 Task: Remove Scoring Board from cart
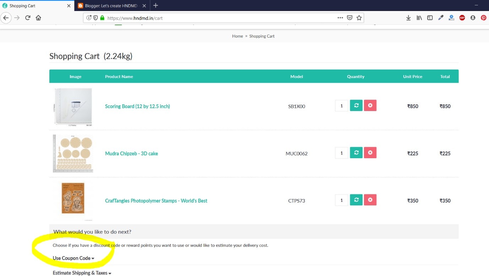pos(370,105)
